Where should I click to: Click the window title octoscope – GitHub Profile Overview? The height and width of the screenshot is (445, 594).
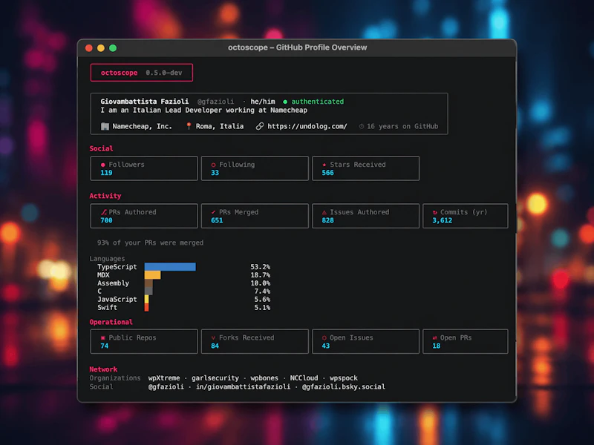click(298, 47)
